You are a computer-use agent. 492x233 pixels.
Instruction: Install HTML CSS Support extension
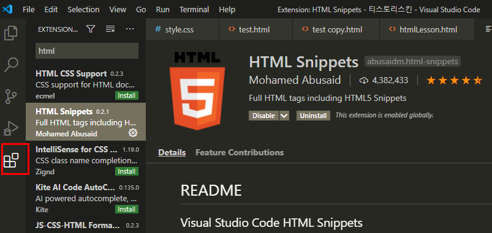click(x=127, y=95)
